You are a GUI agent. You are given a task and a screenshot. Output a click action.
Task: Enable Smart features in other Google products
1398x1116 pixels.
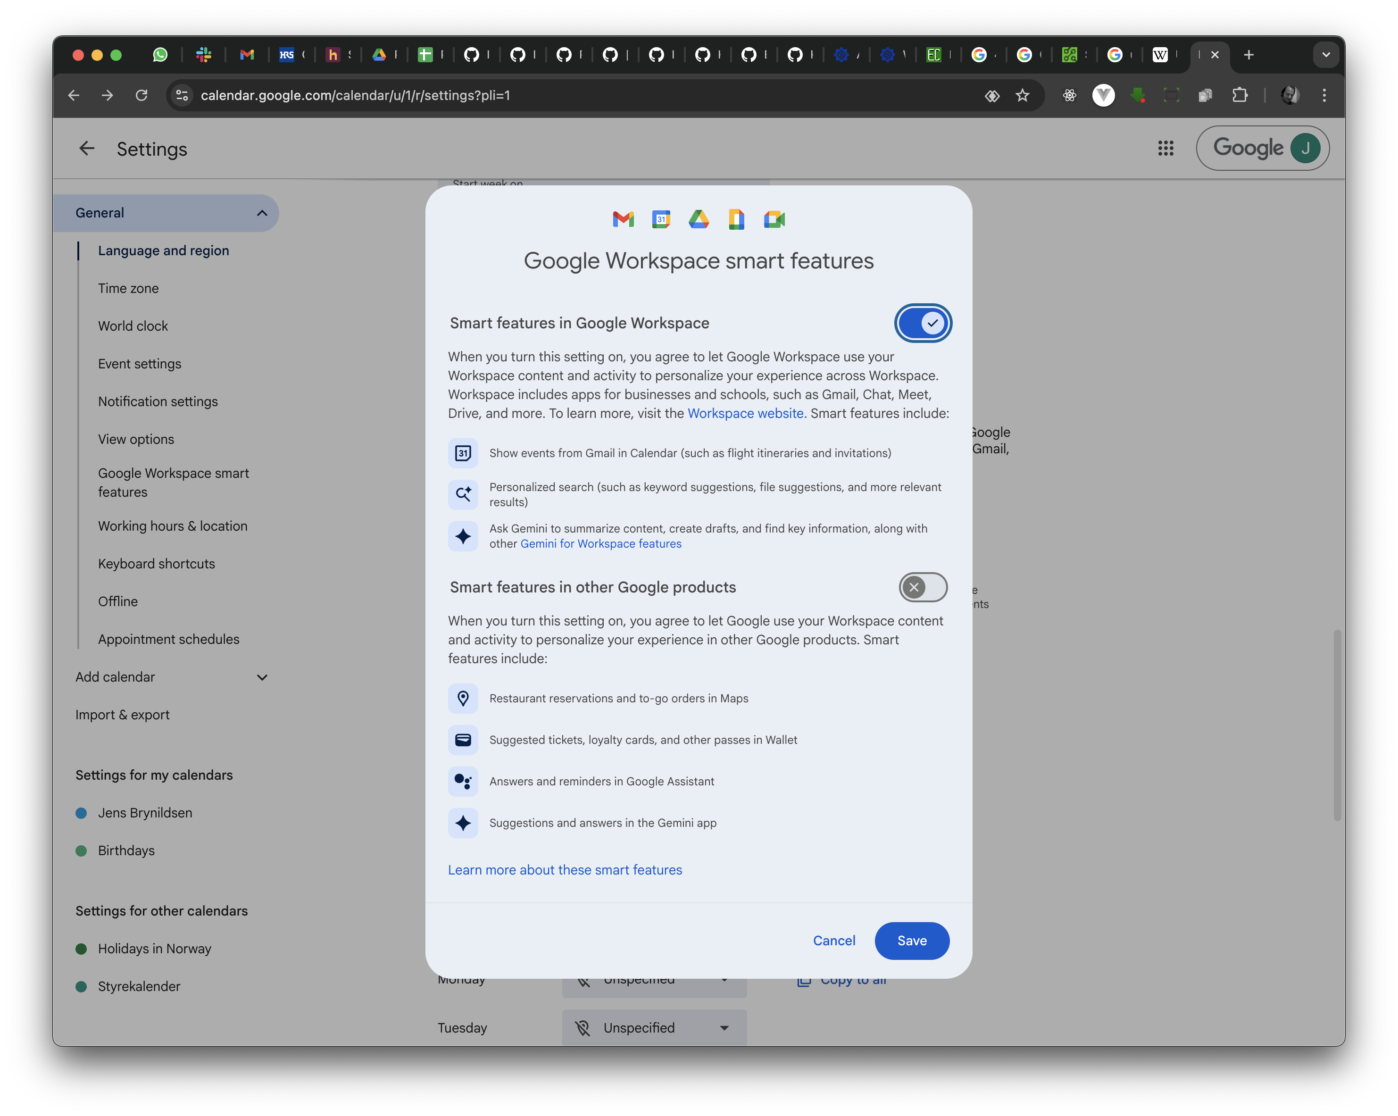923,588
